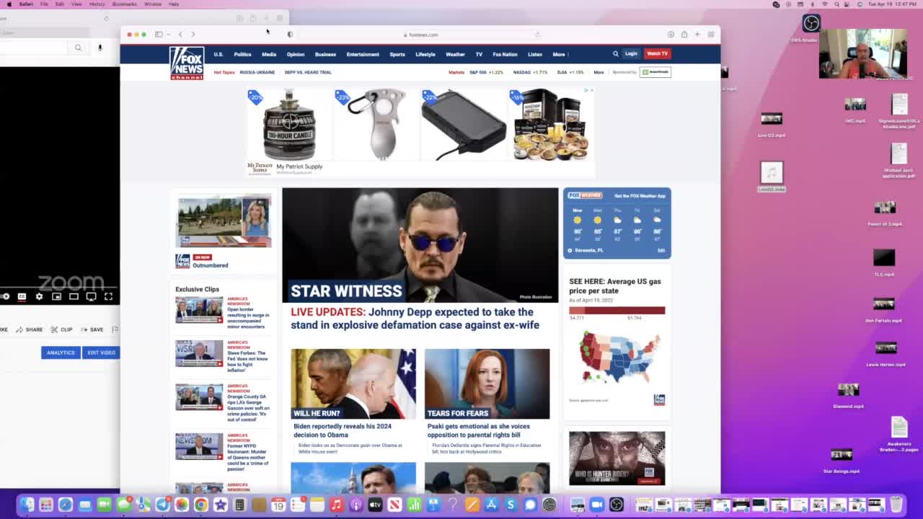Open the Politics section
Screen dimensions: 923x519
click(242, 54)
